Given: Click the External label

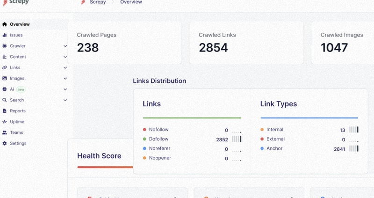Looking at the screenshot, I should point(275,139).
